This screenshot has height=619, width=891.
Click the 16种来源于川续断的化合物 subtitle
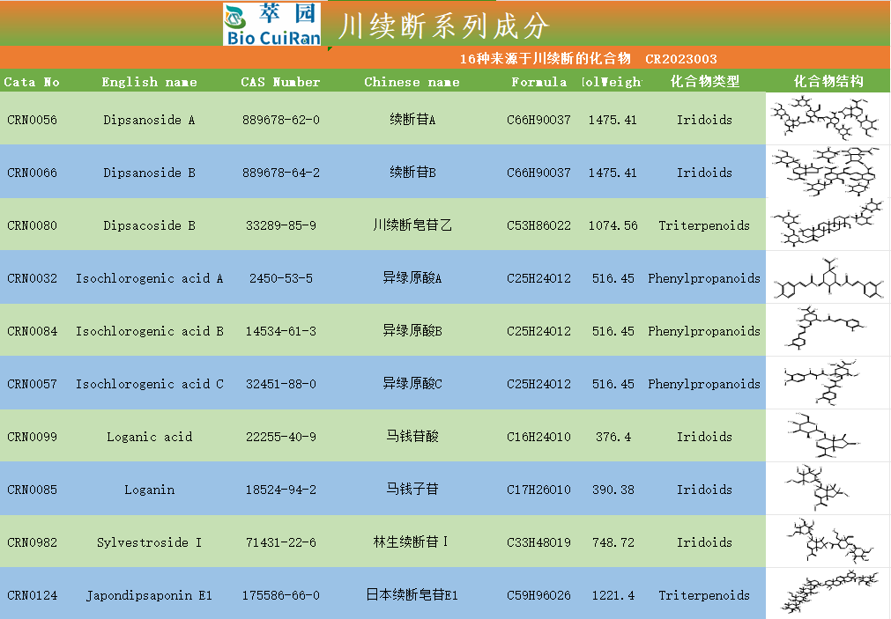[546, 58]
